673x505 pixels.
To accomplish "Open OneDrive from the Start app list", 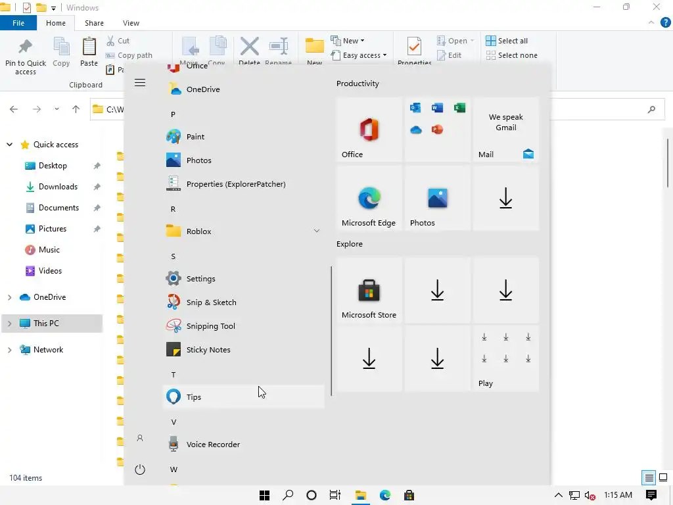I will point(244,89).
